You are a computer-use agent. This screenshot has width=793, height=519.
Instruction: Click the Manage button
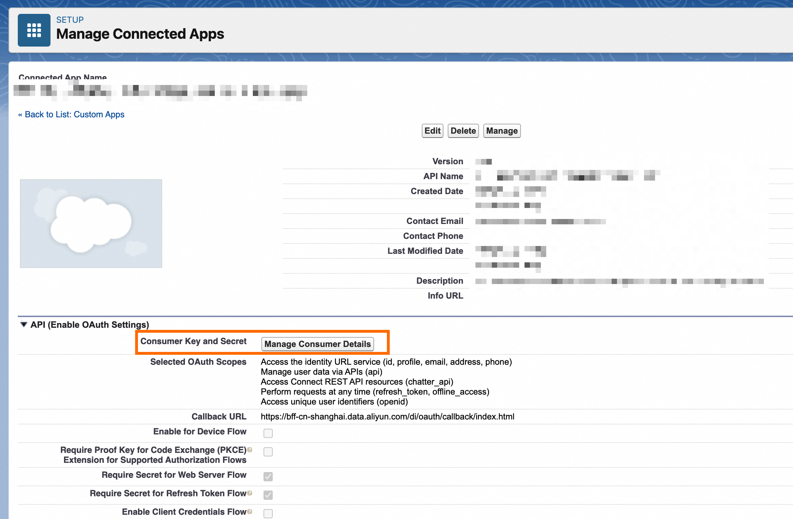[502, 131]
